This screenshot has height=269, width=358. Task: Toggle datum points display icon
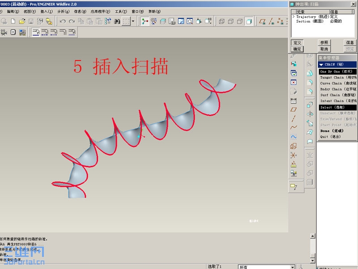point(280,21)
